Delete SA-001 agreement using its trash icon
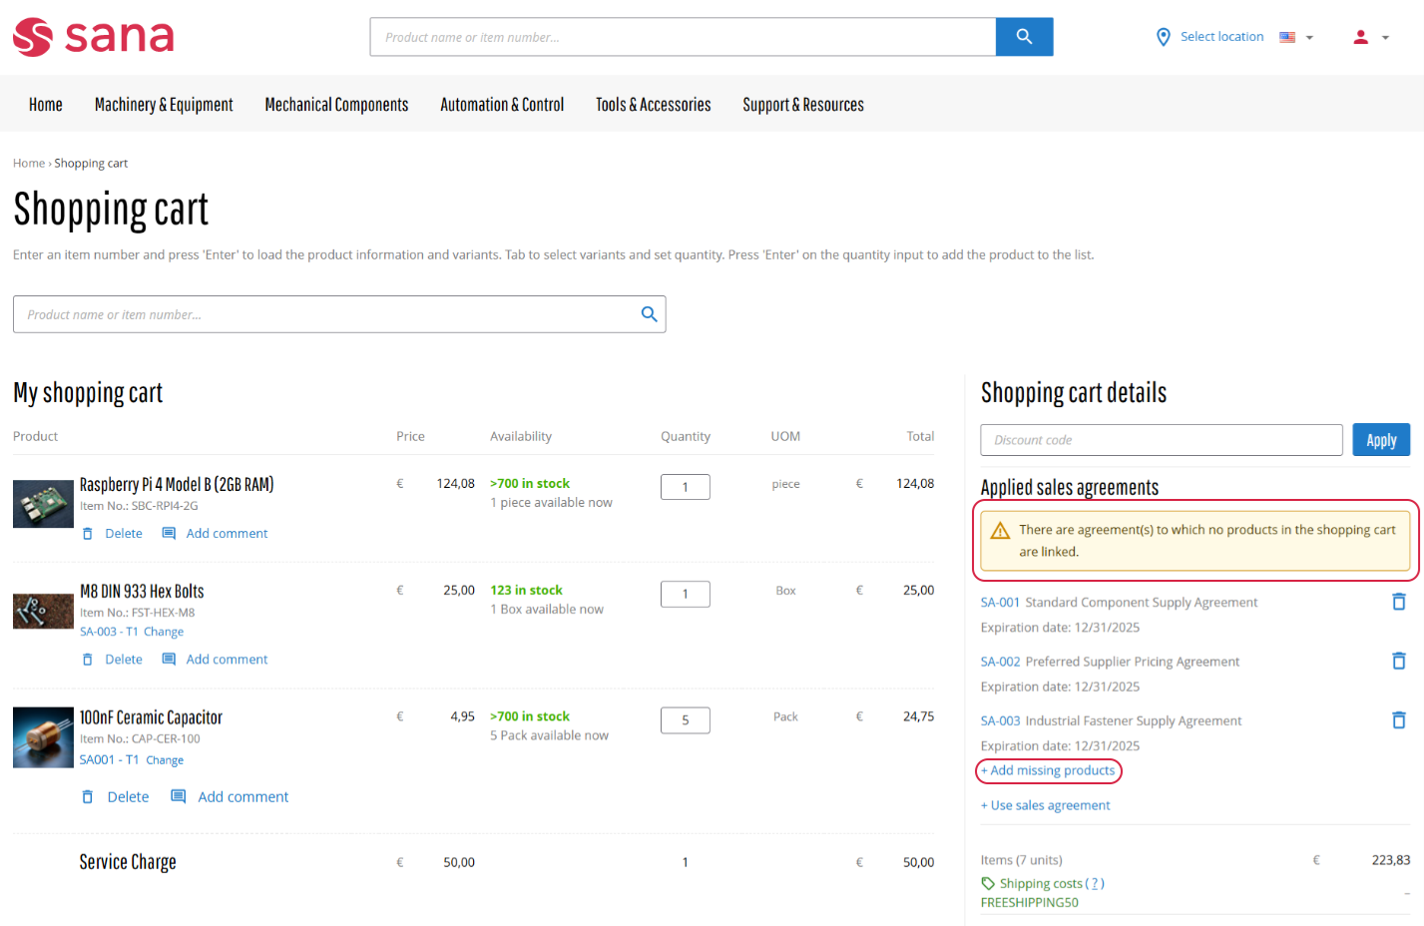Image resolution: width=1424 pixels, height=926 pixels. tap(1398, 602)
